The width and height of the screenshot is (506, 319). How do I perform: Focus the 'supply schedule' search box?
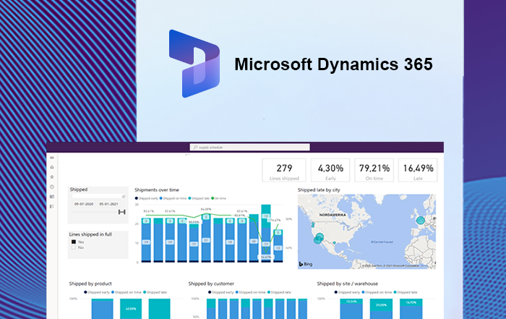coord(250,148)
